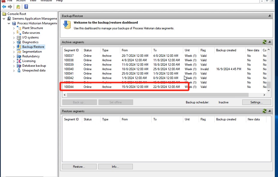Refresh the Restore segments list

(x=264, y=111)
